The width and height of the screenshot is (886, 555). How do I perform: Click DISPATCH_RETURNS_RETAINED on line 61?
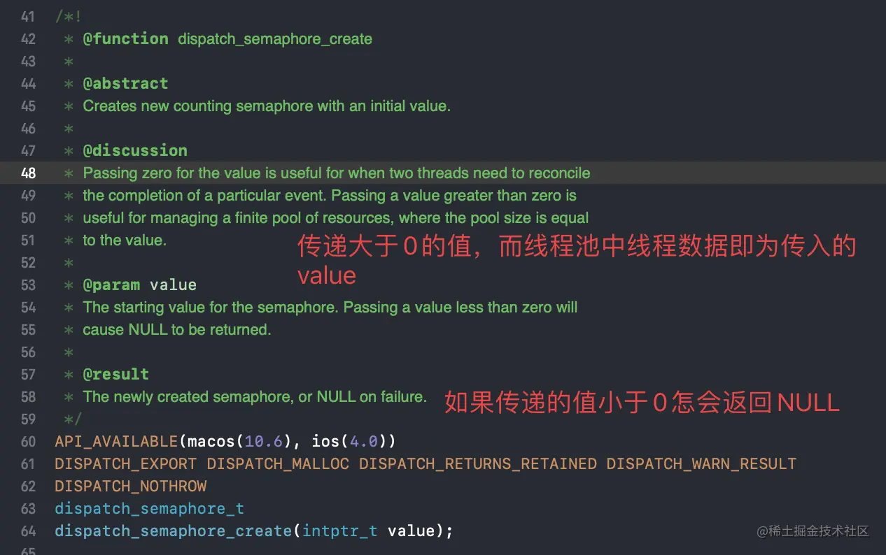click(477, 463)
